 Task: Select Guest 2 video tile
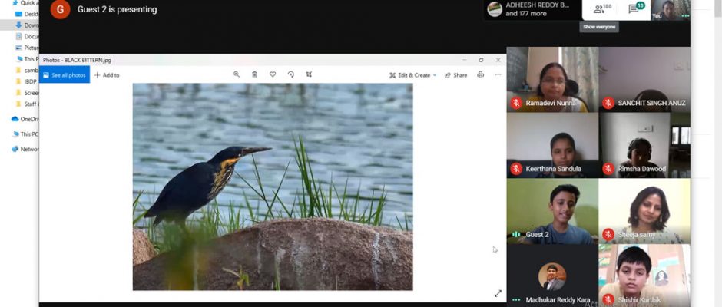[552, 211]
